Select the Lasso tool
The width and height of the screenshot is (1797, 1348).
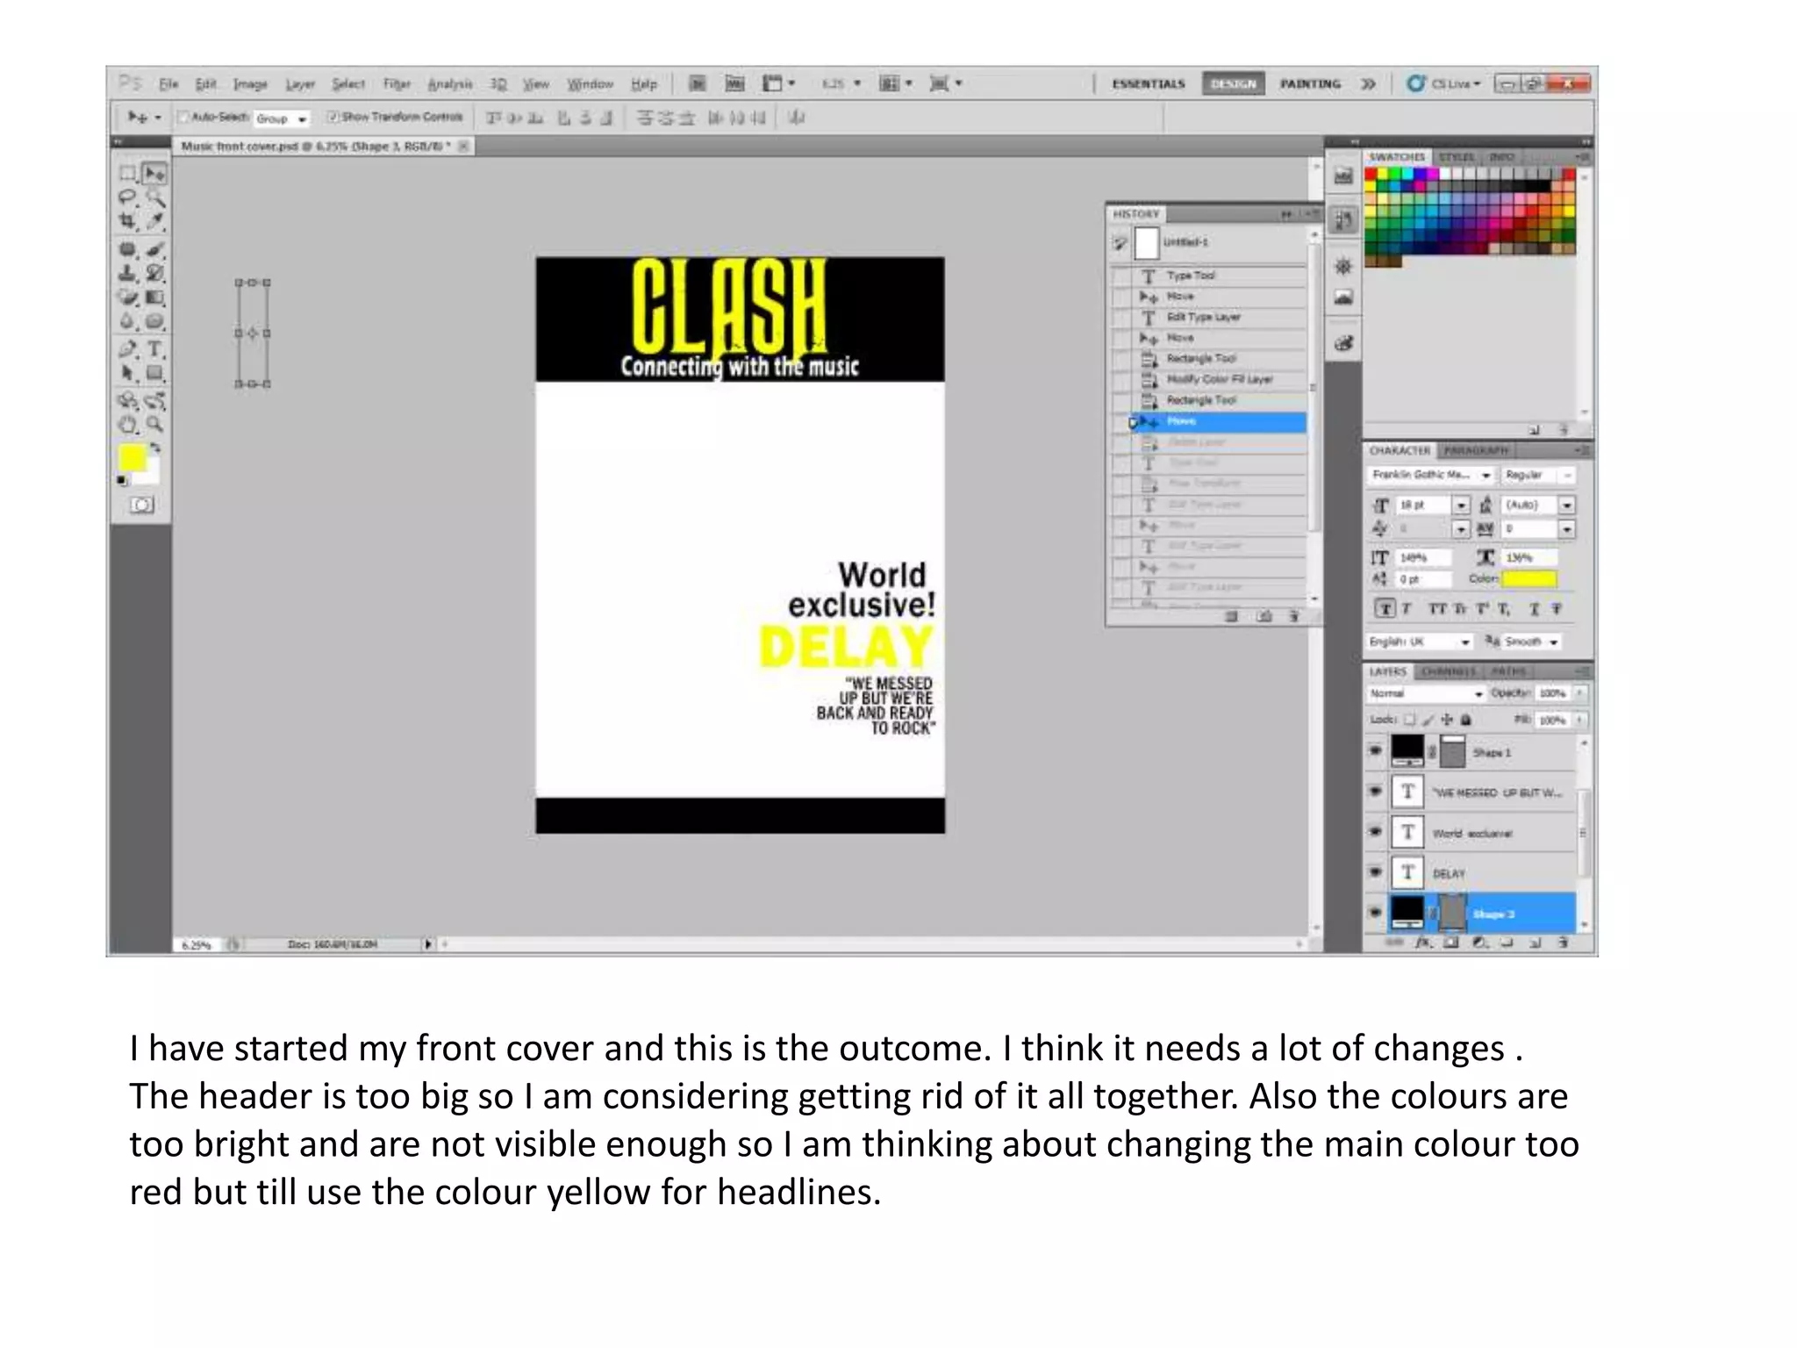128,197
